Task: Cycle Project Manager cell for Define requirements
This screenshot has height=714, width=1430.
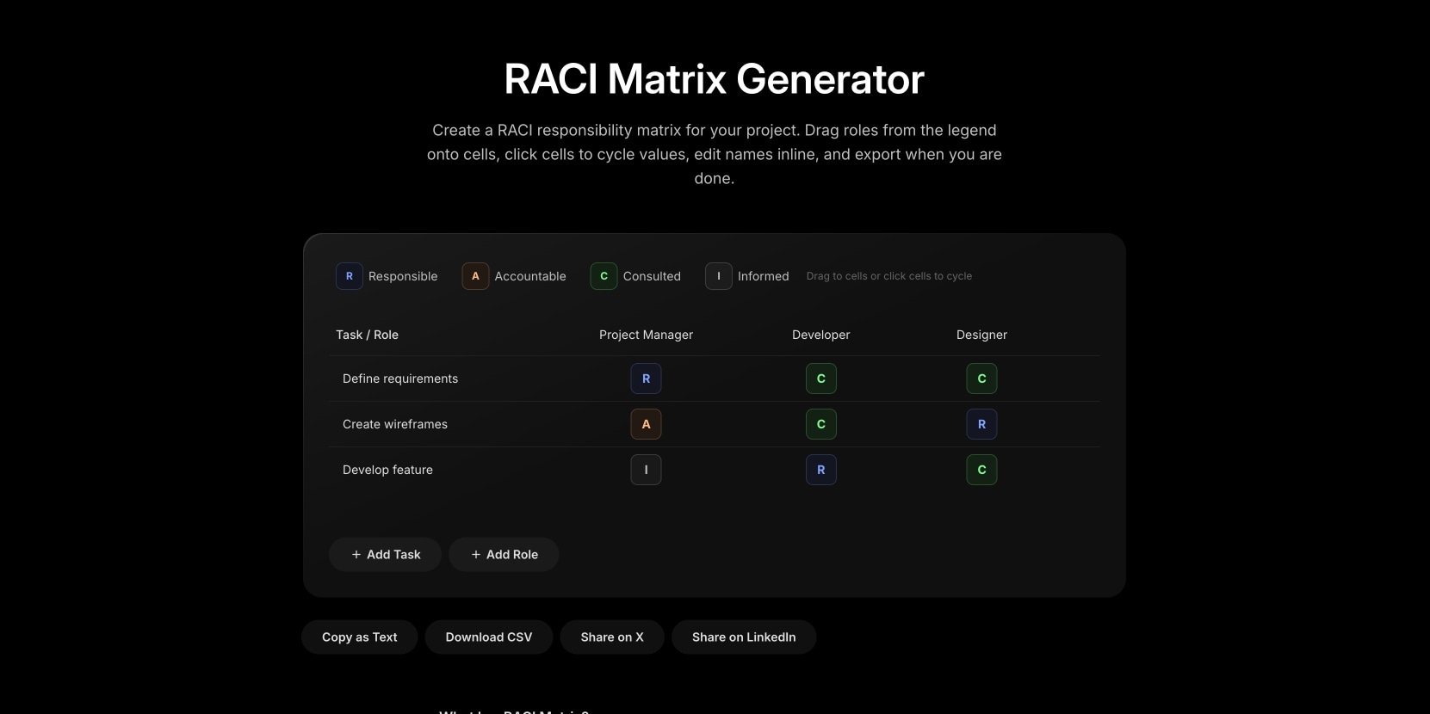Action: tap(646, 379)
